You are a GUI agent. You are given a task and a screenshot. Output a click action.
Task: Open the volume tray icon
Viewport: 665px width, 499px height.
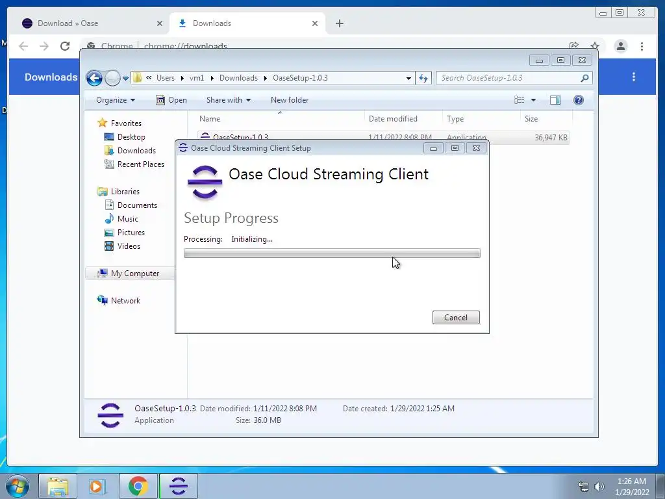click(x=599, y=487)
